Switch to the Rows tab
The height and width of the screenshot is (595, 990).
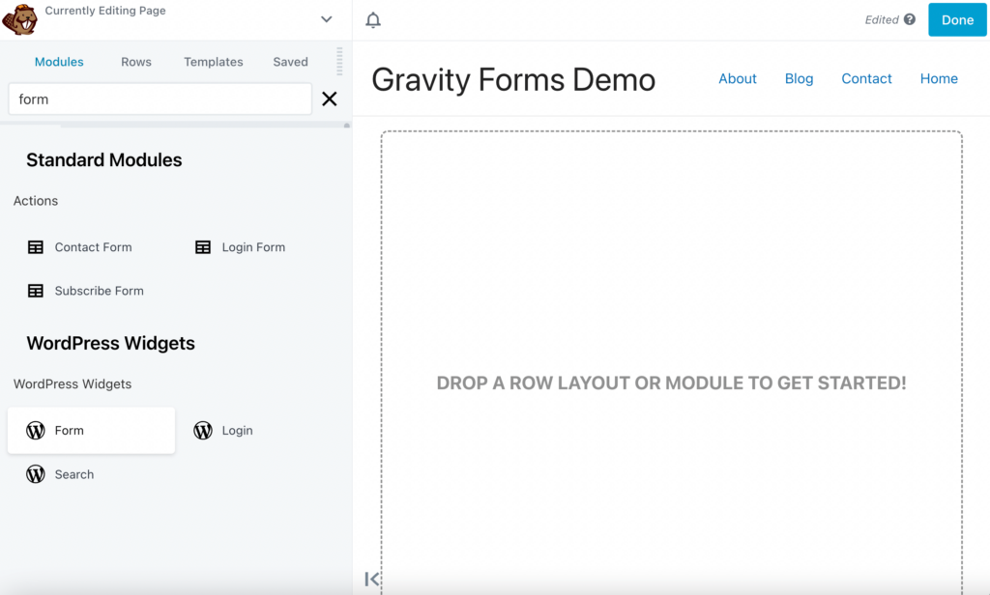point(135,61)
